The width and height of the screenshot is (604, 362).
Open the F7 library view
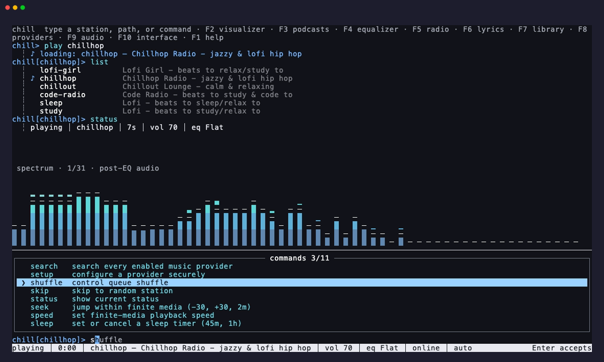click(x=541, y=30)
